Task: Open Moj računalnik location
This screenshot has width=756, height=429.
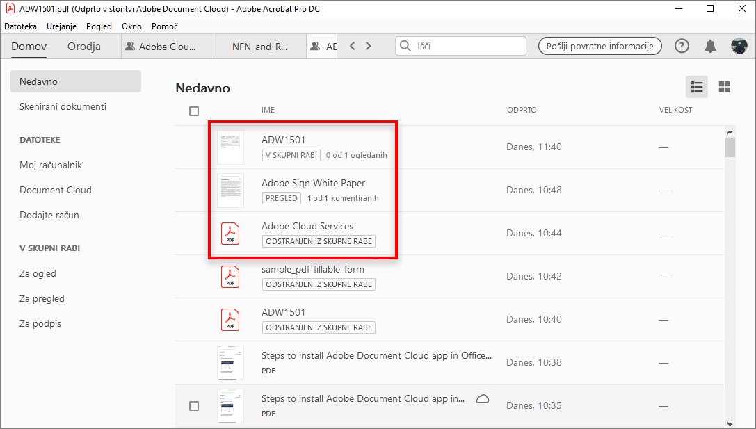Action: [51, 165]
